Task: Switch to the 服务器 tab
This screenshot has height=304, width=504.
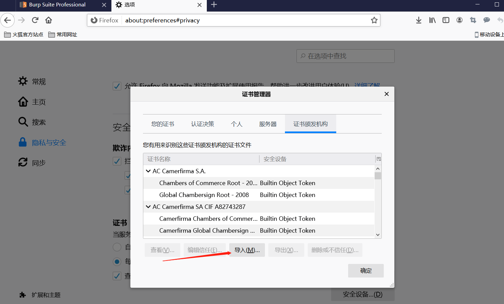Action: pos(268,124)
